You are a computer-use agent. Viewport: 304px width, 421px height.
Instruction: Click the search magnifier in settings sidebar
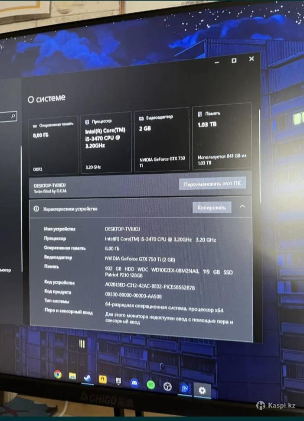click(x=13, y=116)
